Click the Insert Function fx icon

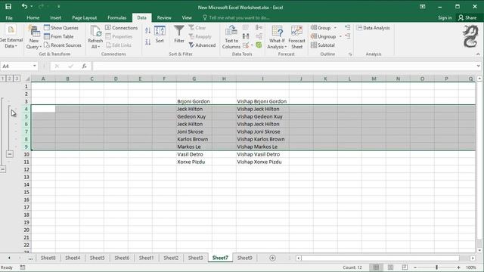(x=84, y=66)
